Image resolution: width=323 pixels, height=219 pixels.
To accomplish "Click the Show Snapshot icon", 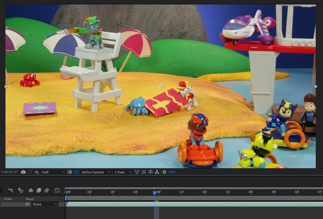I will pyautogui.click(x=30, y=172).
